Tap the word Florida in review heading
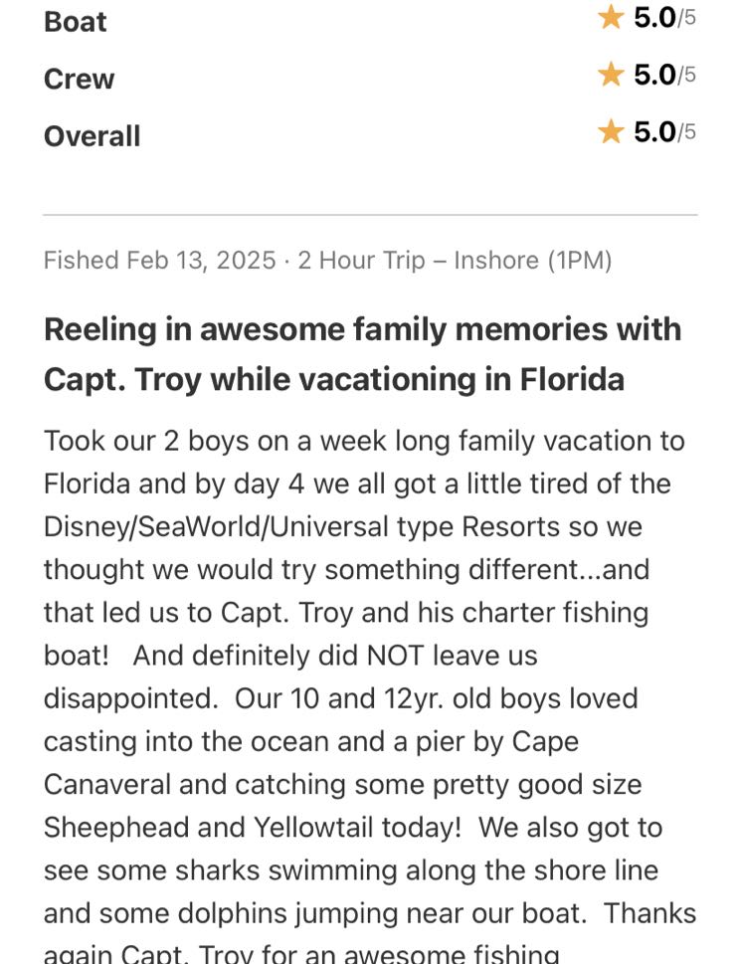 coord(572,379)
